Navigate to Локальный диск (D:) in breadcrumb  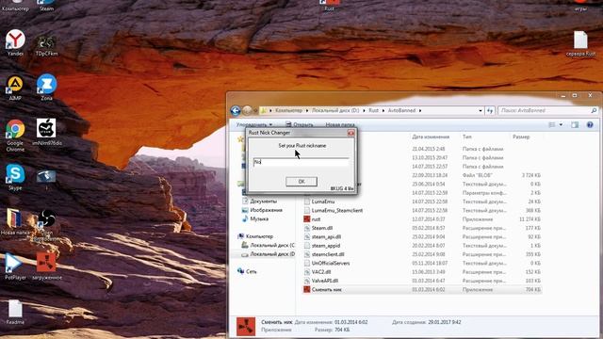coord(335,111)
